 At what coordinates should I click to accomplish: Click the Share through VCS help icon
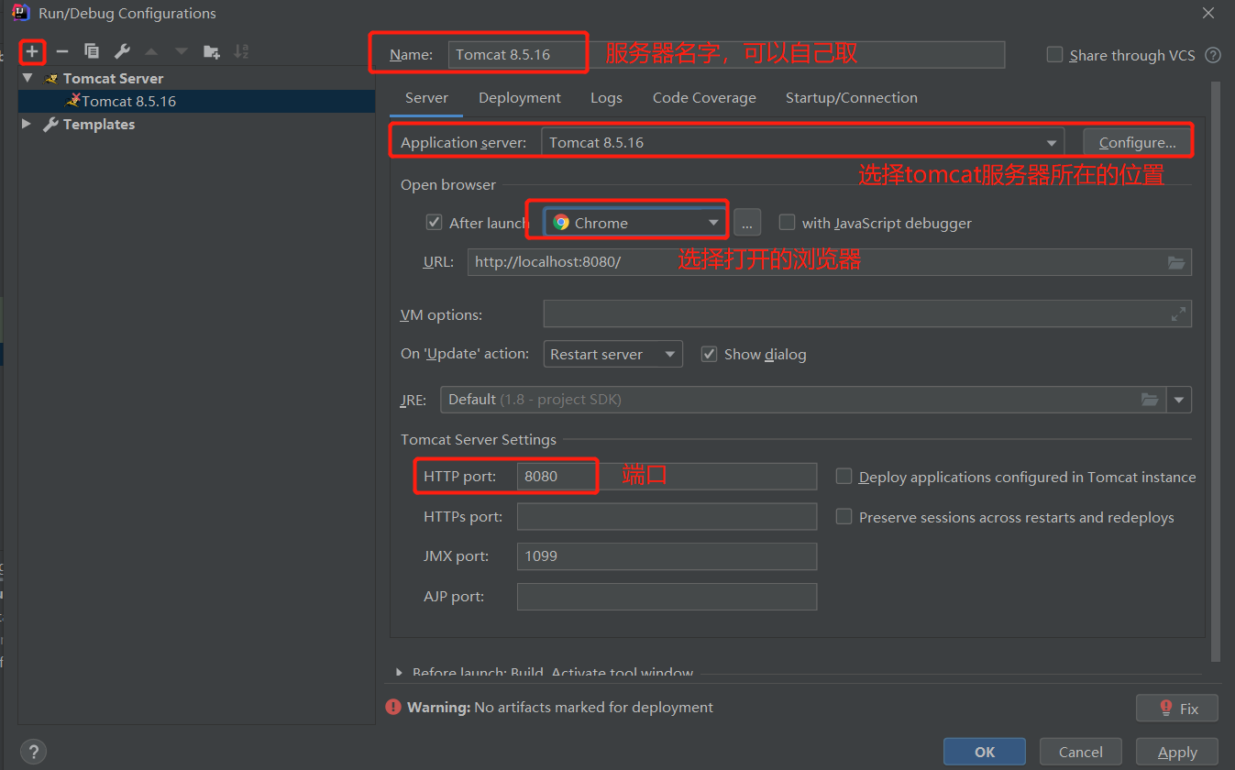1213,55
